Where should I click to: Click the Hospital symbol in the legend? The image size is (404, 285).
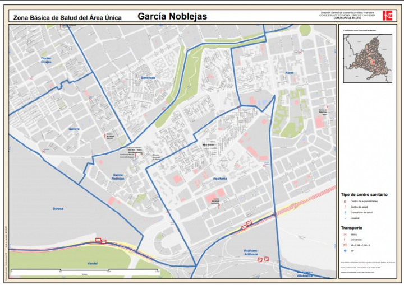pos(345,219)
